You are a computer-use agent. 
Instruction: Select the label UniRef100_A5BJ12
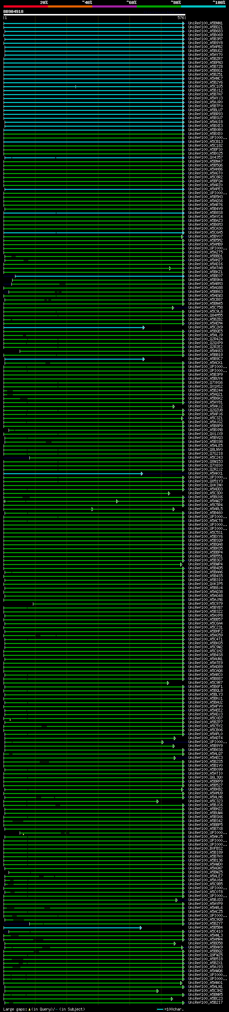(205, 90)
